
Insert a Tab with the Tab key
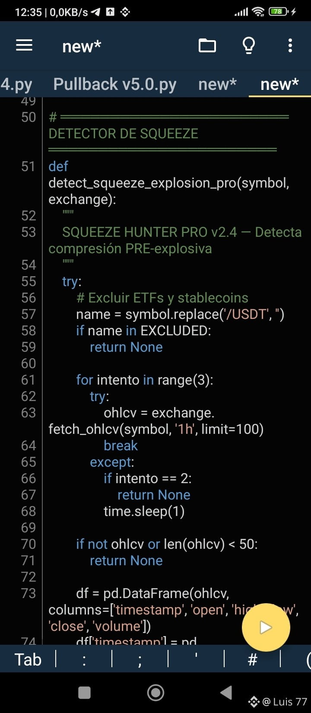point(28,659)
